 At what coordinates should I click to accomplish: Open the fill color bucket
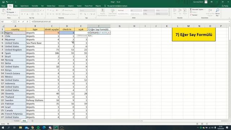coord(38,14)
